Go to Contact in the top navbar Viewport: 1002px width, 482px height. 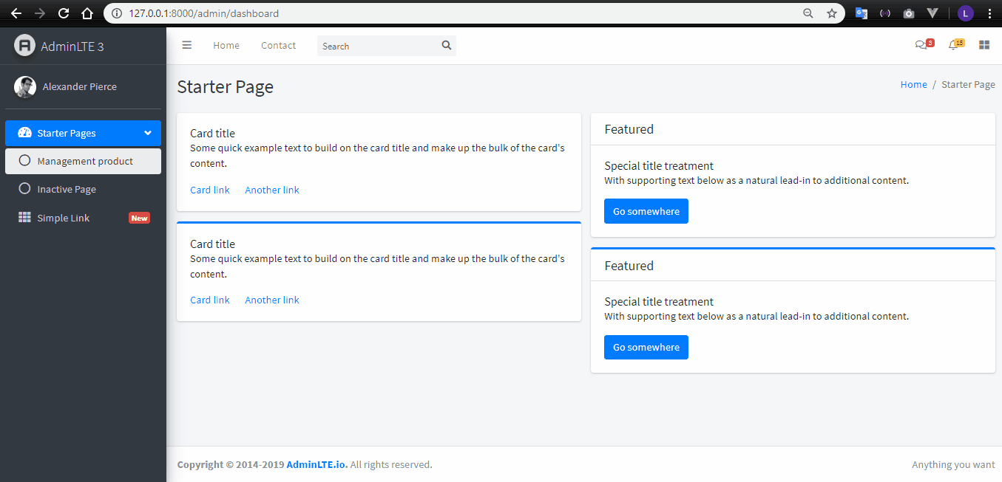278,46
